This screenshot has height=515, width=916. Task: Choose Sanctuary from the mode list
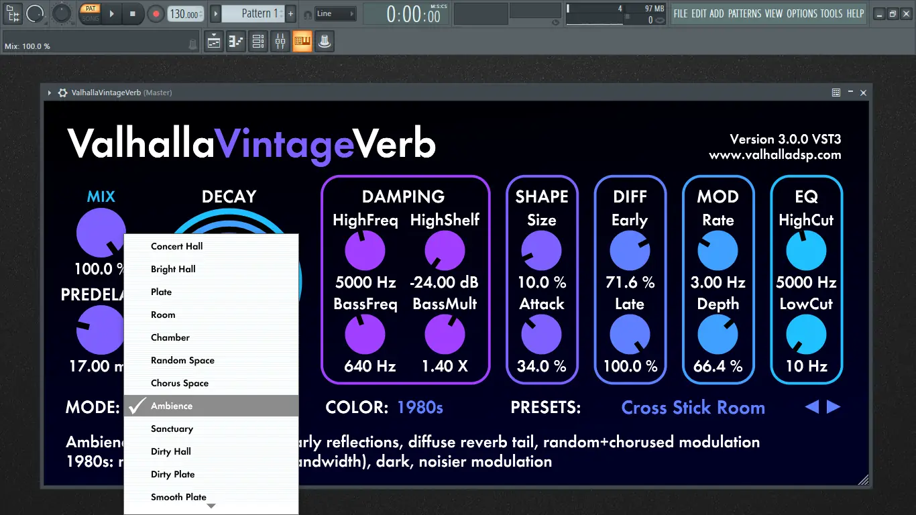click(x=211, y=428)
